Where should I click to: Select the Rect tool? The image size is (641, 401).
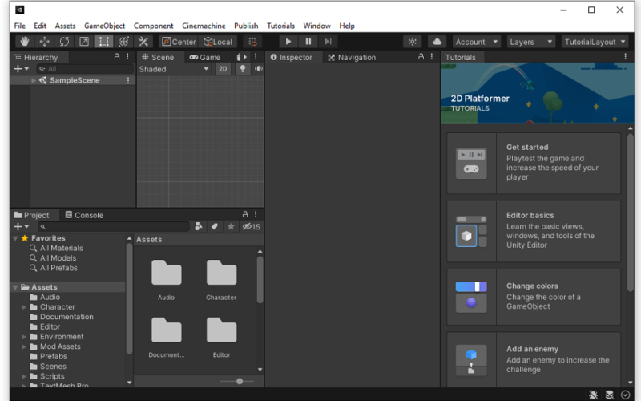tap(104, 42)
